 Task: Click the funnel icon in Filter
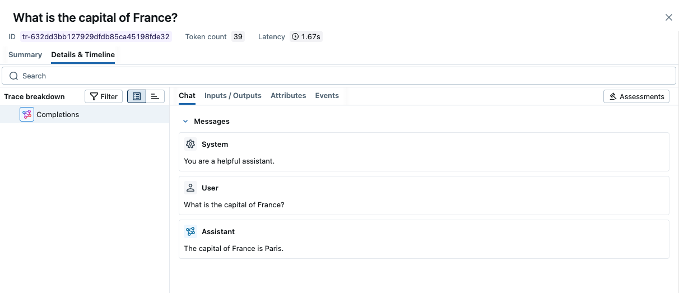94,96
